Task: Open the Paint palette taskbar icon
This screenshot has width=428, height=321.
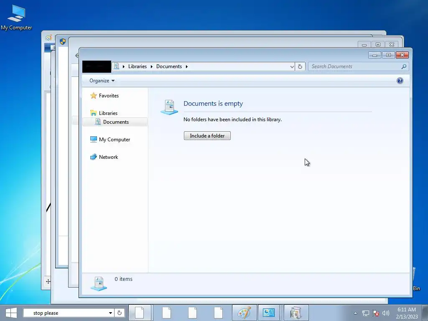Action: pos(244,313)
